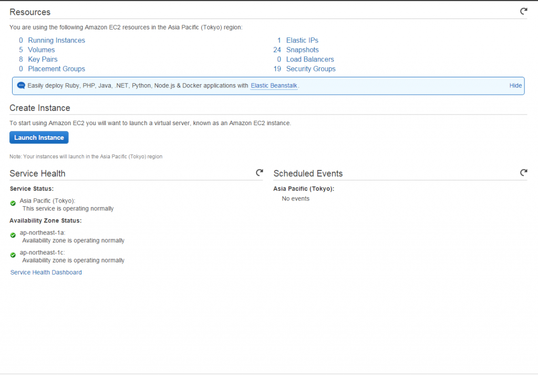Click the note about Tokyo region launch
The height and width of the screenshot is (375, 538).
[86, 156]
